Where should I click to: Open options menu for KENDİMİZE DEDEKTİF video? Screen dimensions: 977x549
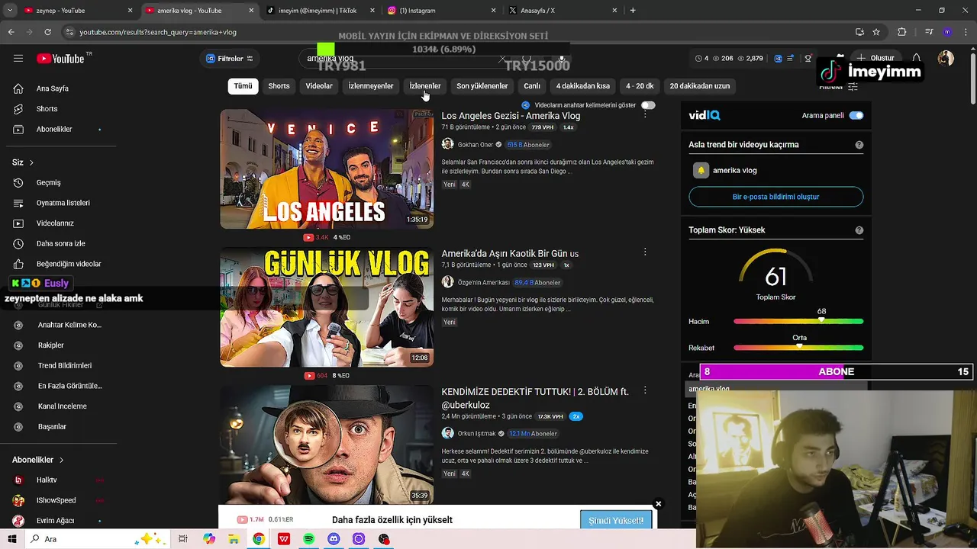click(x=645, y=390)
